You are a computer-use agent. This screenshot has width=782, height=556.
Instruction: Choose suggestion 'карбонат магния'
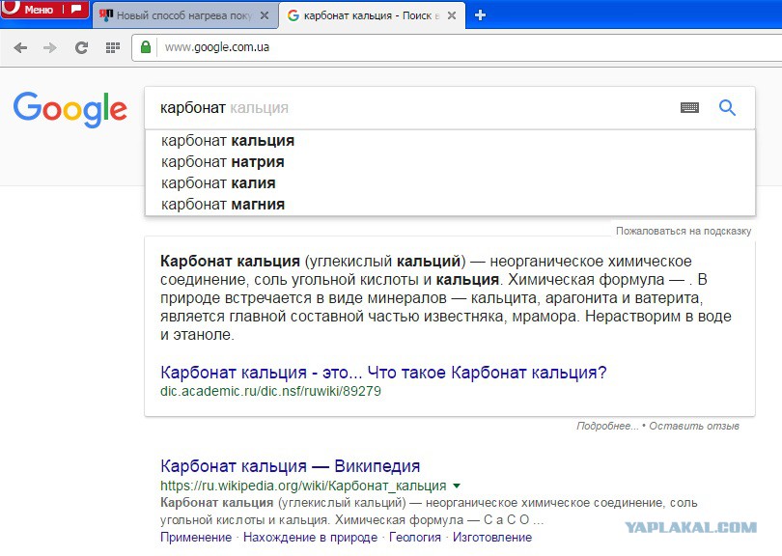coord(449,205)
